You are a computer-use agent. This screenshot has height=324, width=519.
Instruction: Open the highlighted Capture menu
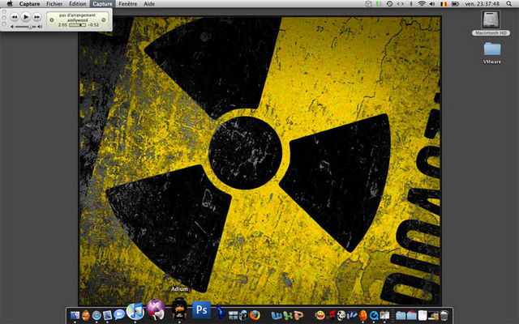(x=102, y=4)
